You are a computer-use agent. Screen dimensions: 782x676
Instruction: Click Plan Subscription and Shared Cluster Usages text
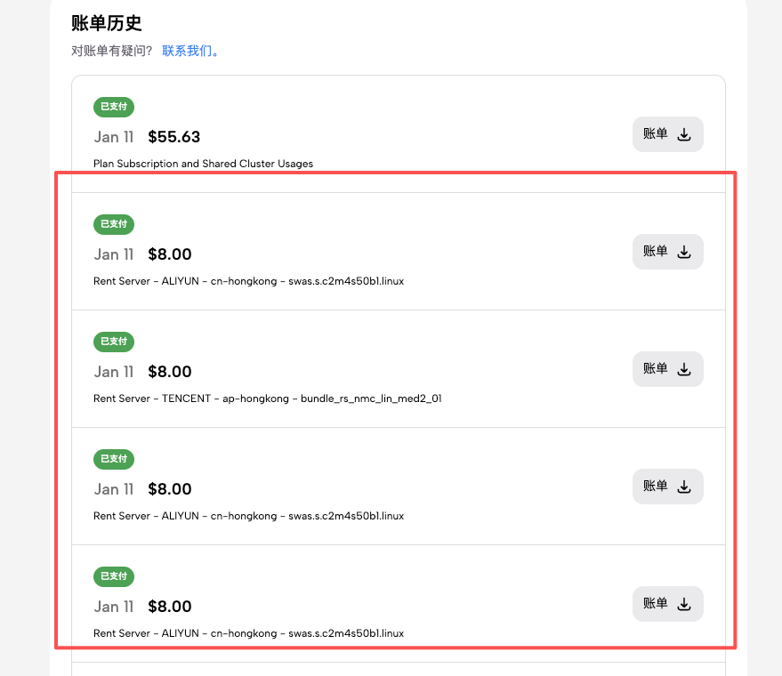(x=203, y=164)
